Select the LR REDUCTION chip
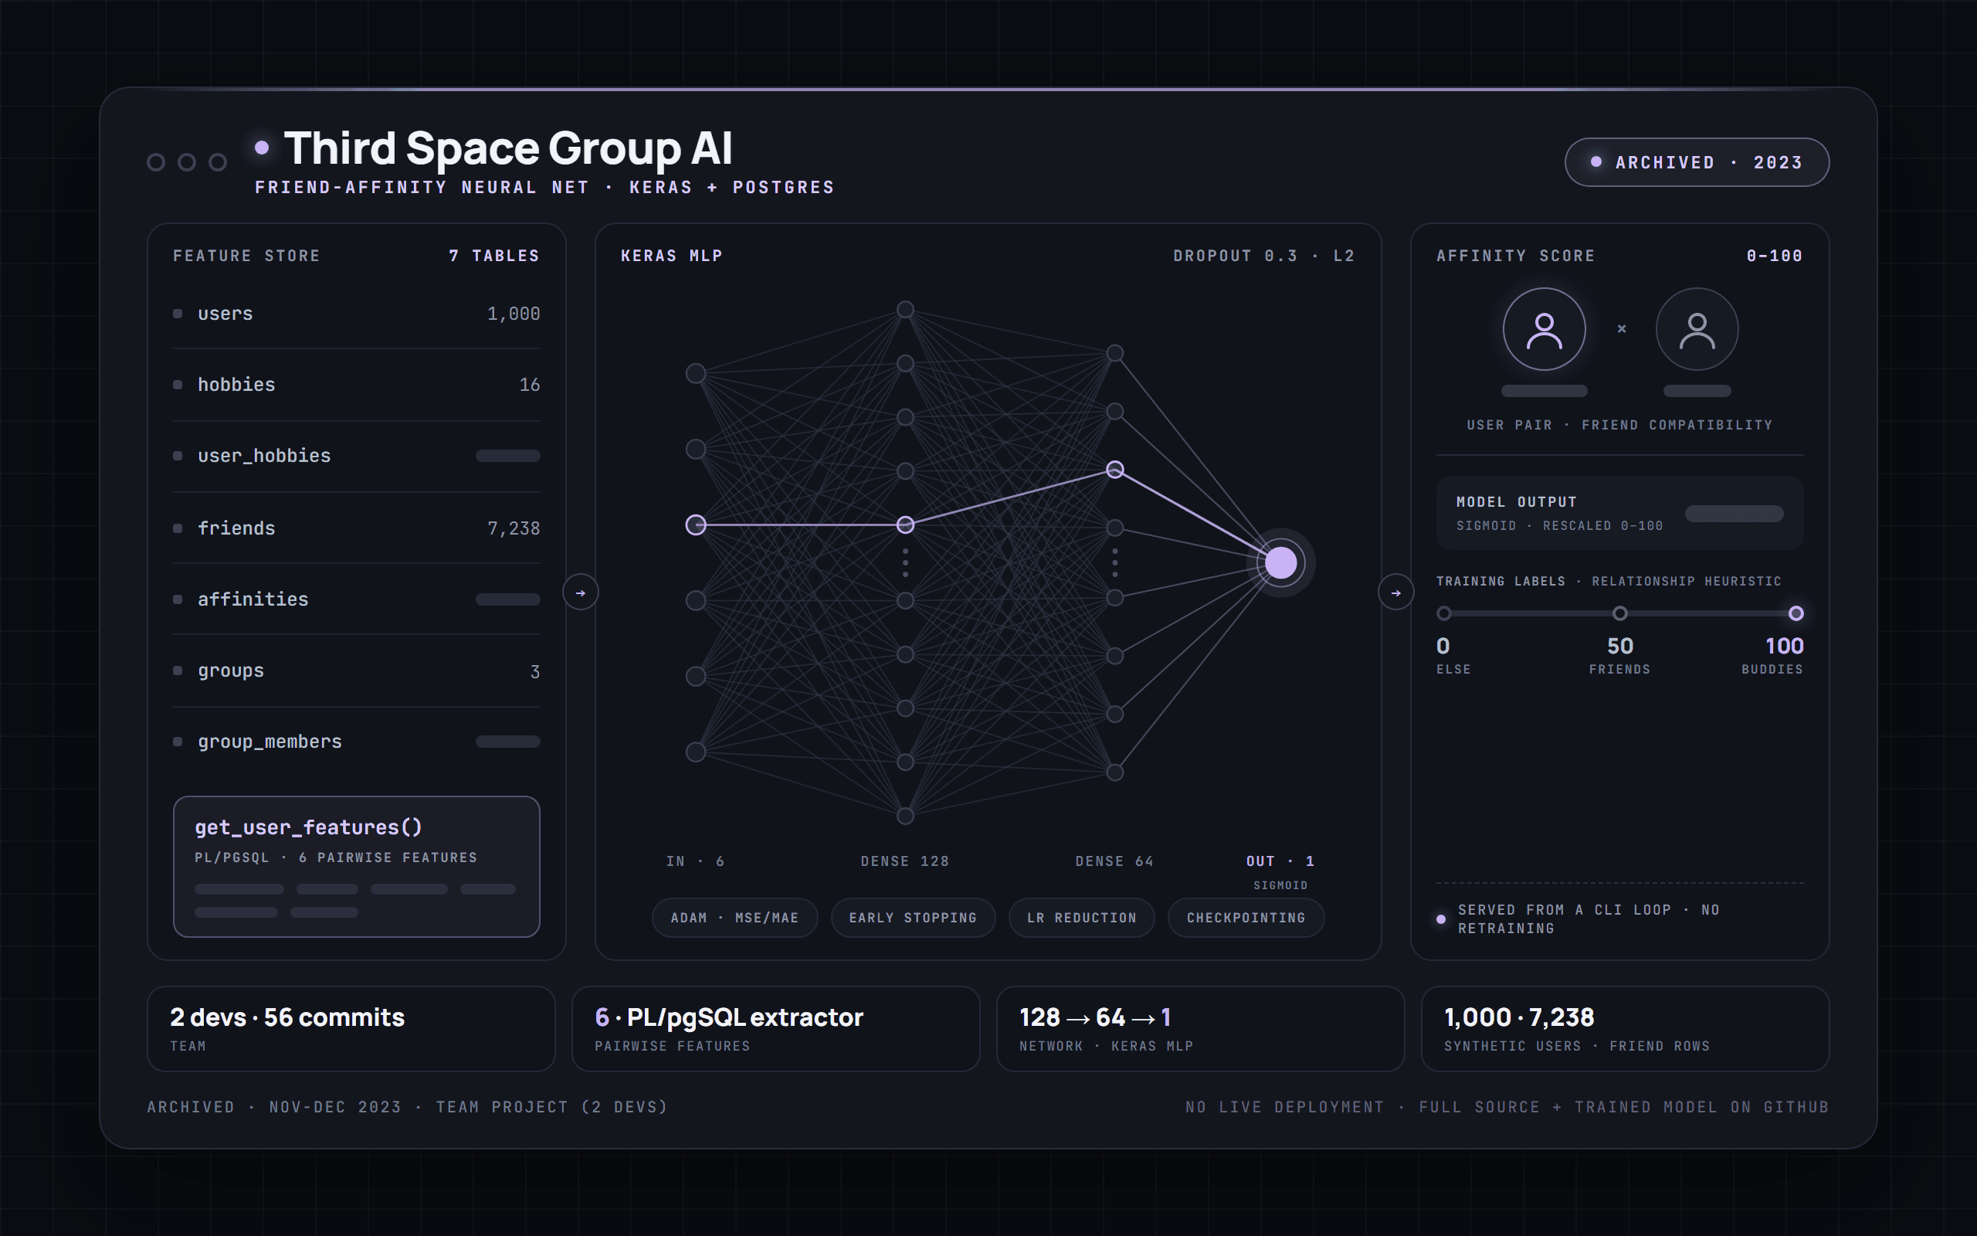The height and width of the screenshot is (1236, 1977). 1082,918
